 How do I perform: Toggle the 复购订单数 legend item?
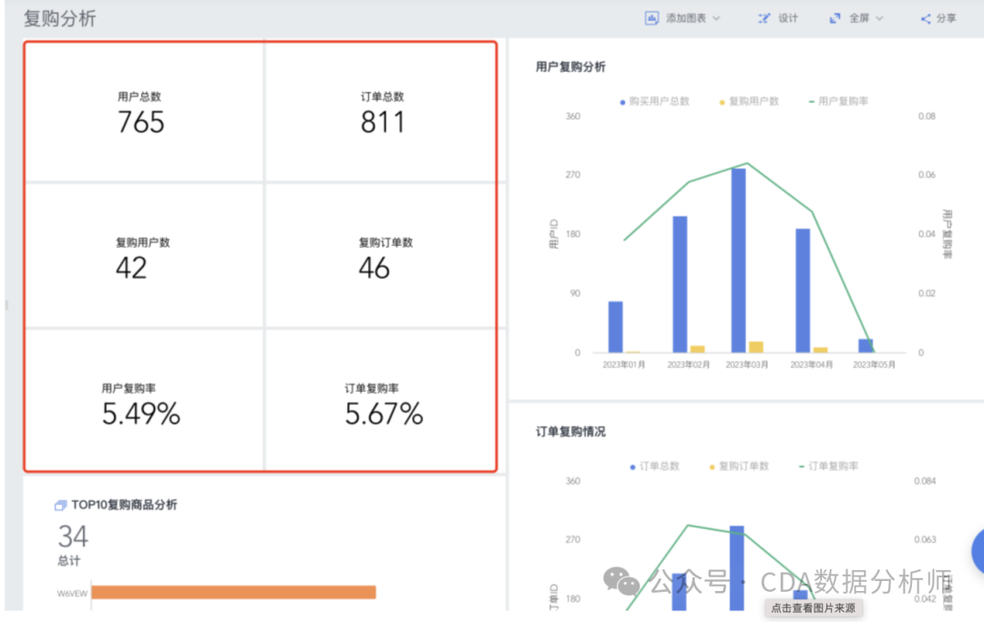coord(739,466)
